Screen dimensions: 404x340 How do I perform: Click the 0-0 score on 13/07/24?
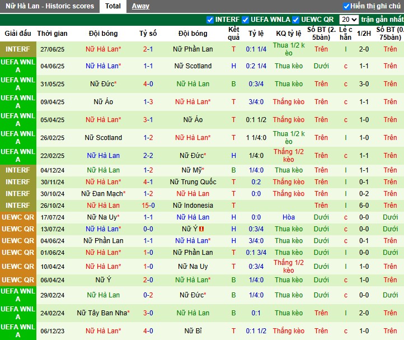[x=148, y=229]
